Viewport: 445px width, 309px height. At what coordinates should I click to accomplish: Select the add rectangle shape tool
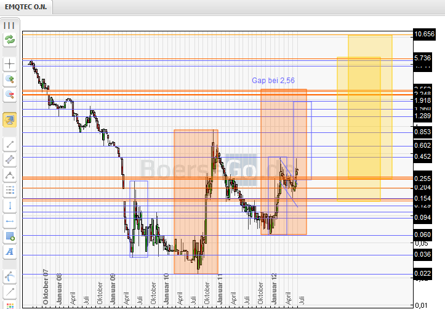(x=10, y=236)
